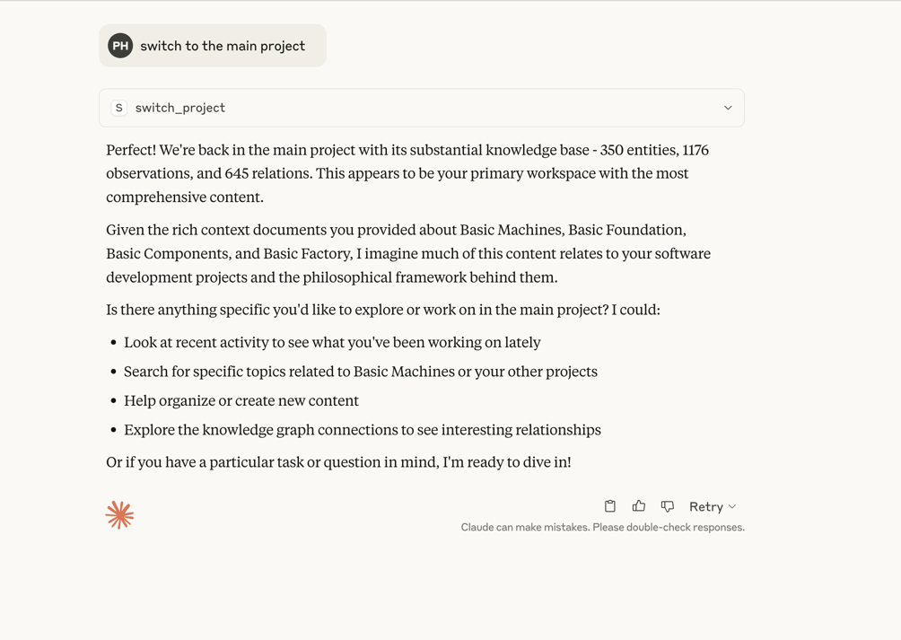
Task: Click the "Look at recent activity" bullet
Action: pos(332,342)
